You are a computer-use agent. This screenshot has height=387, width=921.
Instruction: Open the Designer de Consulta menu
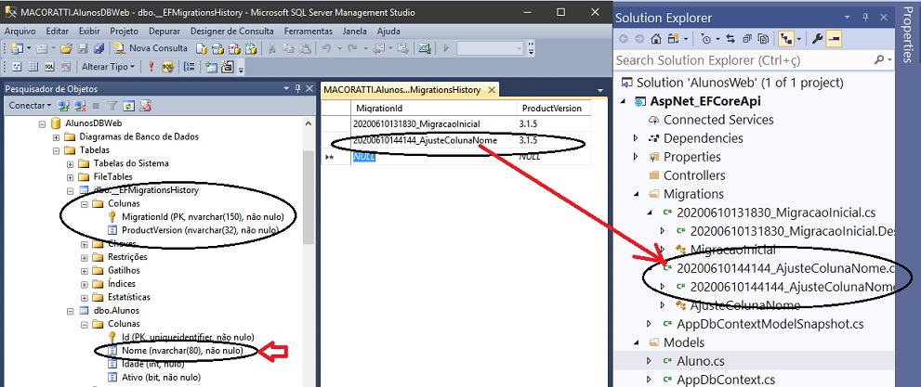coord(232,31)
